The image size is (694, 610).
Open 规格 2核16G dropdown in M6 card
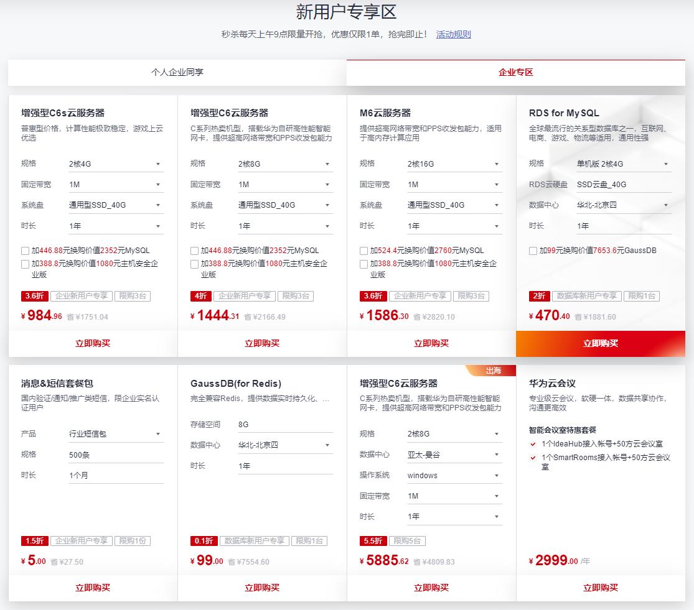tap(454, 164)
